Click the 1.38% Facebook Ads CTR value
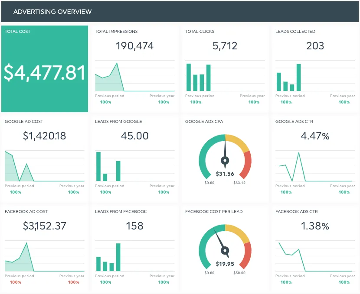The width and height of the screenshot is (360, 294). pos(315,226)
